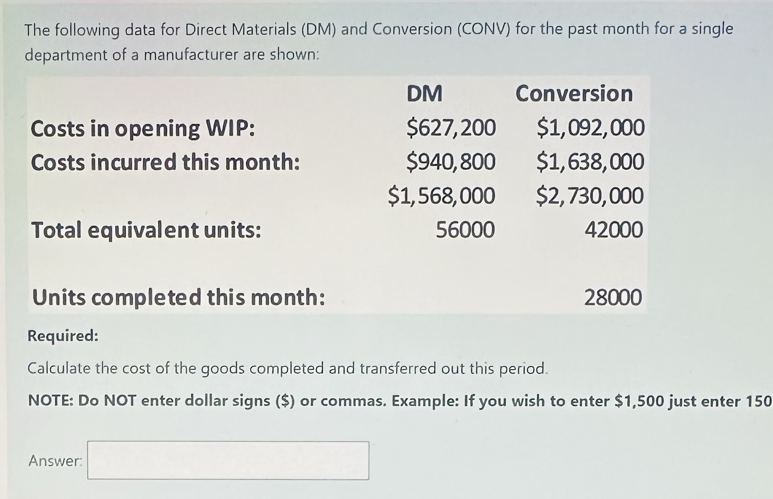This screenshot has height=499, width=773.
Task: Select the value $1,092,000
Action: [x=590, y=129]
